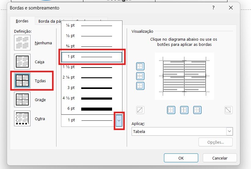Collapse the line width dropdown arrow

[x=119, y=120]
